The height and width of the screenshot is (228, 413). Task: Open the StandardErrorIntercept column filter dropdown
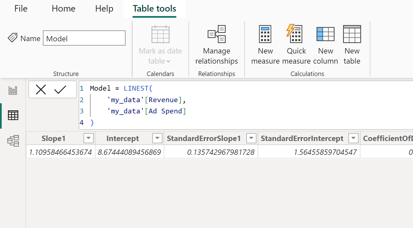click(x=353, y=138)
